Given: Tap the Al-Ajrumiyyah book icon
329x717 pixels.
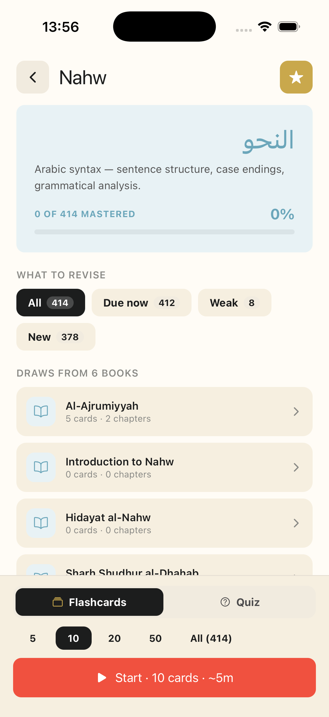Looking at the screenshot, I should coord(41,411).
